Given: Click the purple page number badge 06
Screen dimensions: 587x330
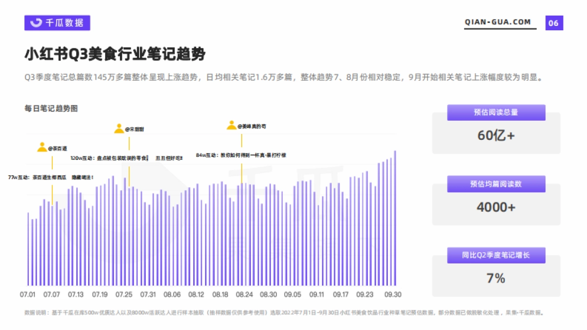Looking at the screenshot, I should coord(553,22).
